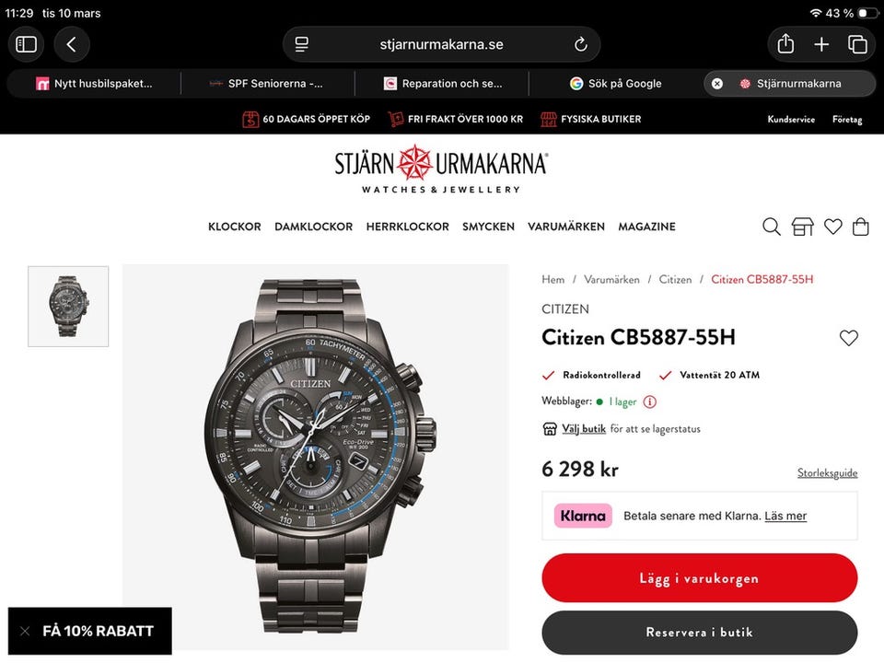
Task: Click the Lägg i varukorgen button
Action: 700,578
